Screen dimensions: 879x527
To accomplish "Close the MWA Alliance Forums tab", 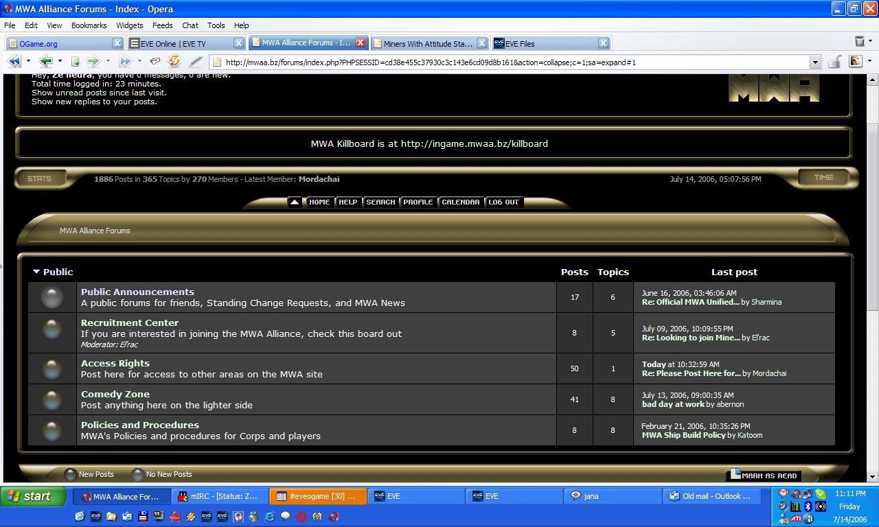I will click(361, 43).
